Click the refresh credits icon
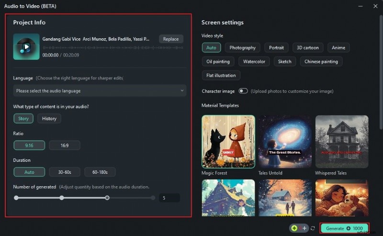 pyautogui.click(x=313, y=228)
